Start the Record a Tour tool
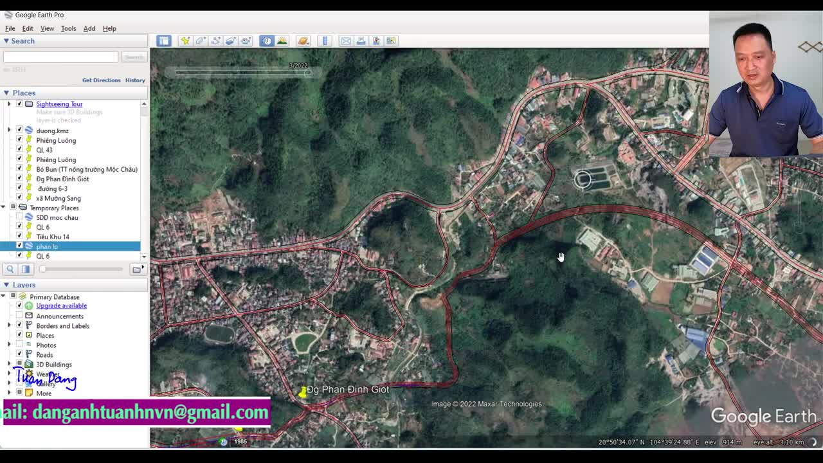This screenshot has width=823, height=463. coord(246,41)
